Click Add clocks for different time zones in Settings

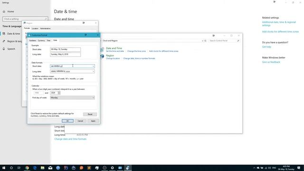[280, 32]
